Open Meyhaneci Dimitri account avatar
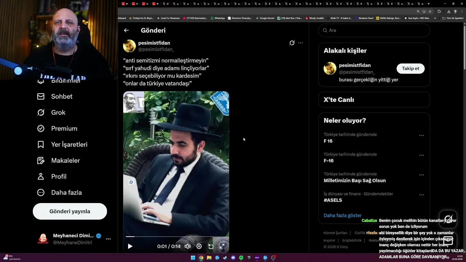 43,239
